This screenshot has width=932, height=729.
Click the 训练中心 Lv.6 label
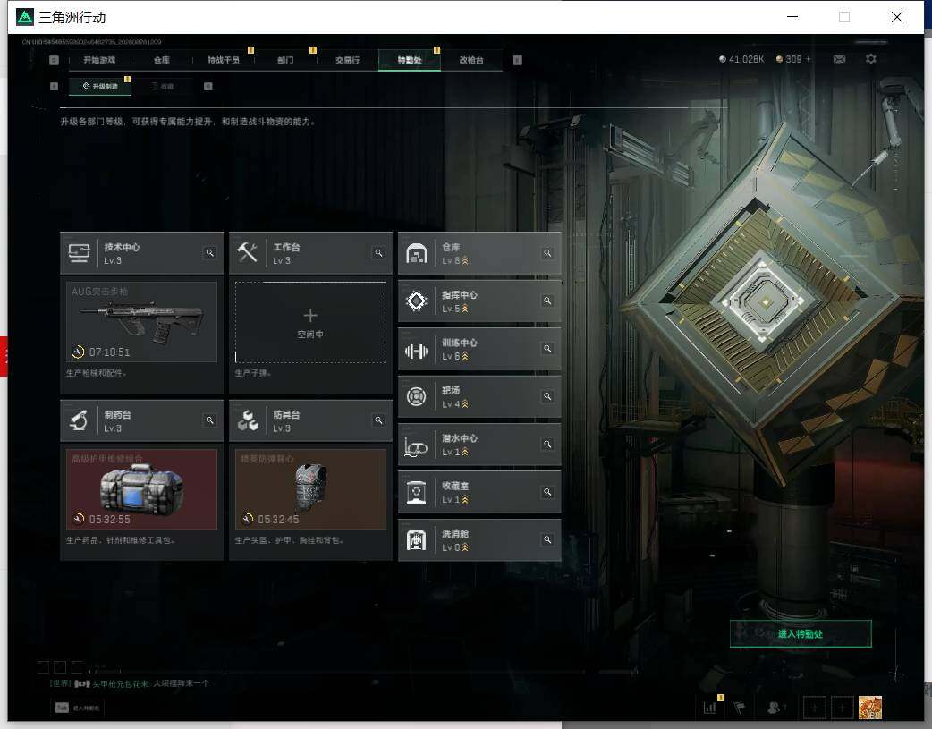[x=459, y=349]
